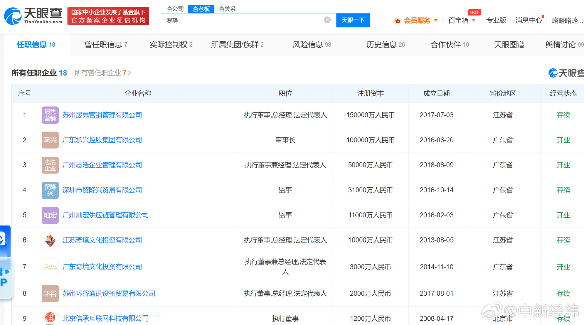Click the date 2013-08-05

pyautogui.click(x=437, y=240)
